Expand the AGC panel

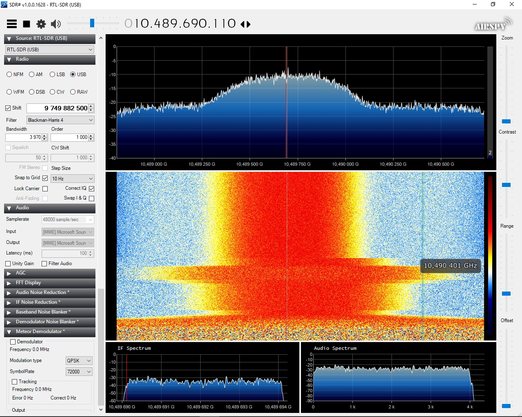point(50,273)
